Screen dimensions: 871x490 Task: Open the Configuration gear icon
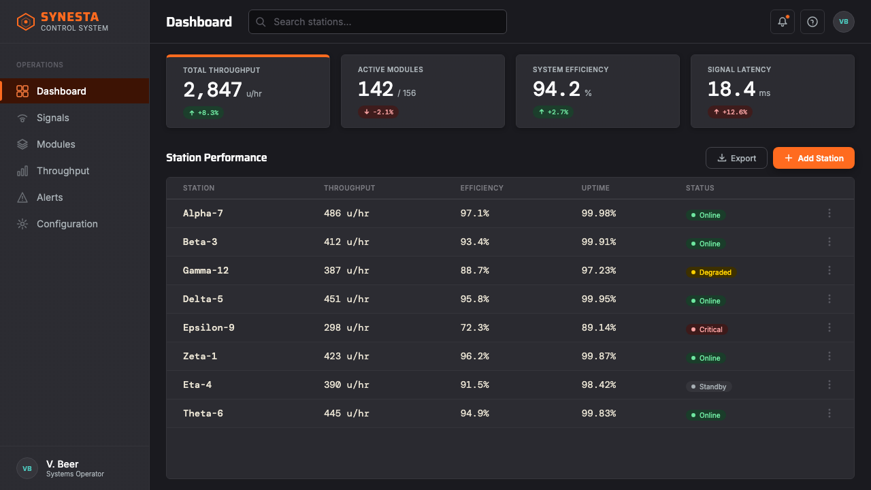(x=22, y=224)
